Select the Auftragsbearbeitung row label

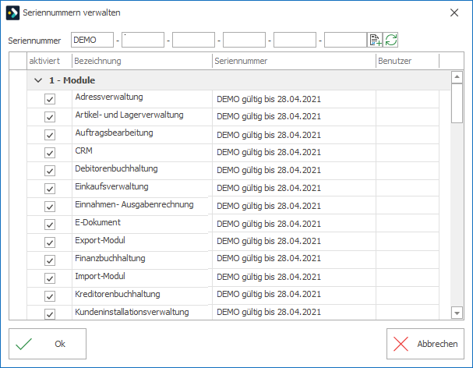[114, 133]
